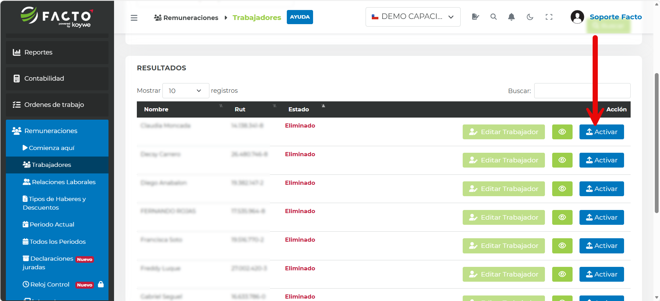This screenshot has height=301, width=660.
Task: Click Editar Trabajador for Freddy Luque
Action: 503,274
